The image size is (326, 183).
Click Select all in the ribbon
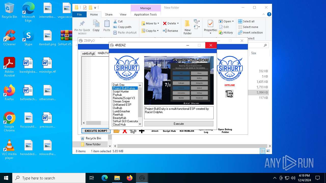(x=246, y=21)
